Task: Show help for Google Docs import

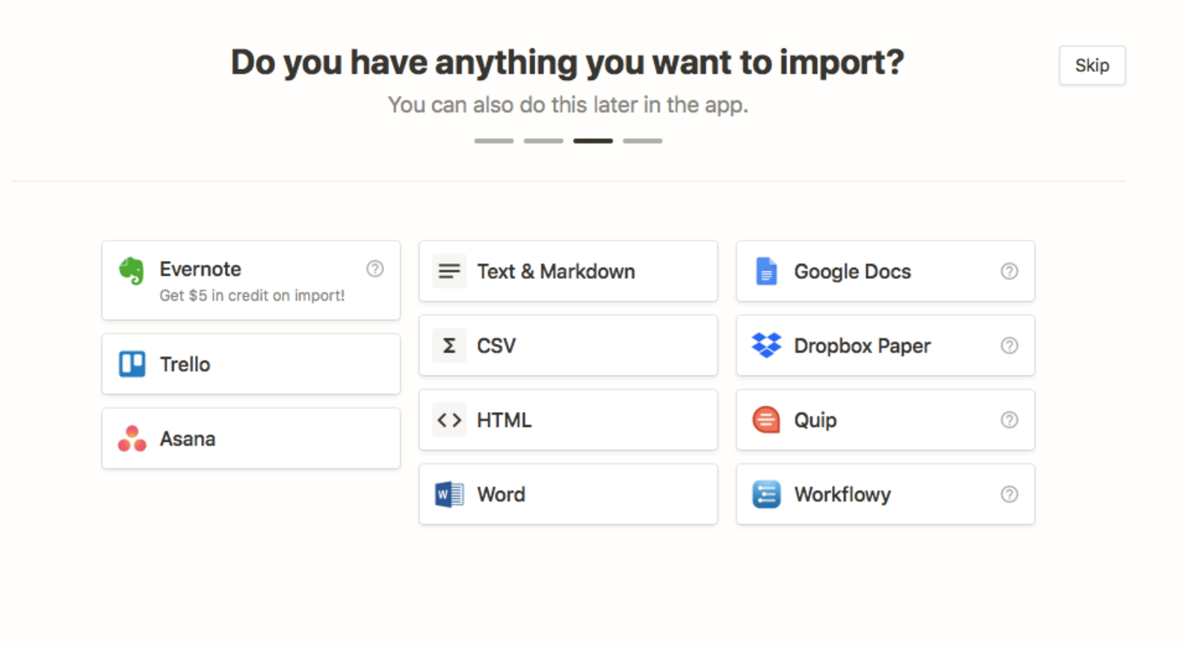Action: (1009, 271)
